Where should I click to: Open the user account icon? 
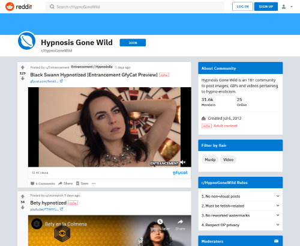284,7
